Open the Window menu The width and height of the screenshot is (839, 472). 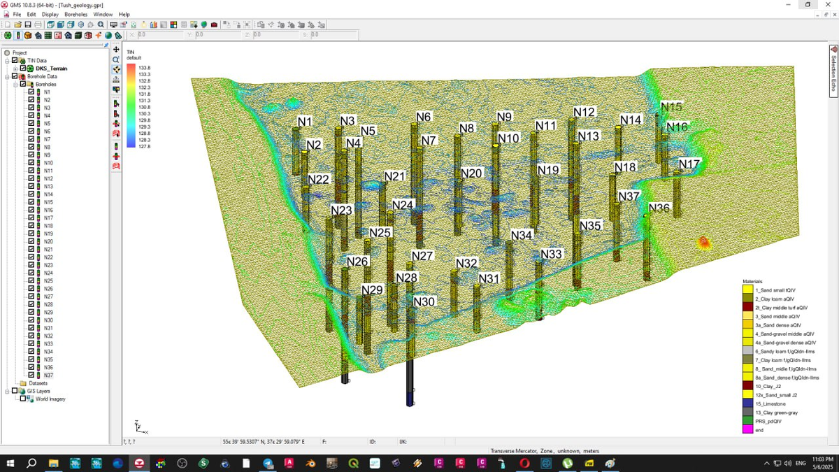click(103, 14)
